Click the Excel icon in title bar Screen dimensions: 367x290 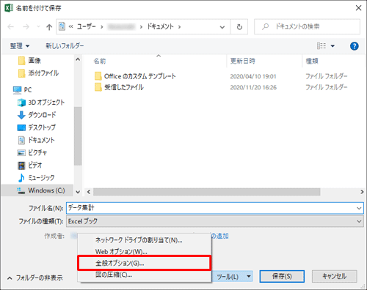pyautogui.click(x=9, y=8)
